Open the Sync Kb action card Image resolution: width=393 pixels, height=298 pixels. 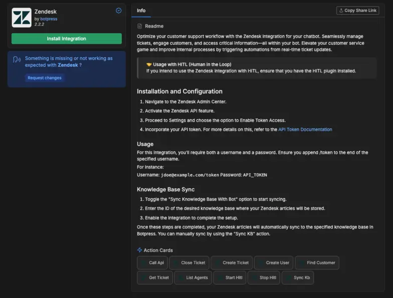(298, 277)
